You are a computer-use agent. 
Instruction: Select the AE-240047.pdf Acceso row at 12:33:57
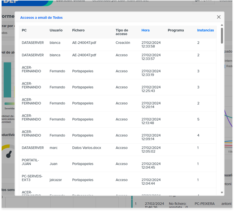(118, 57)
